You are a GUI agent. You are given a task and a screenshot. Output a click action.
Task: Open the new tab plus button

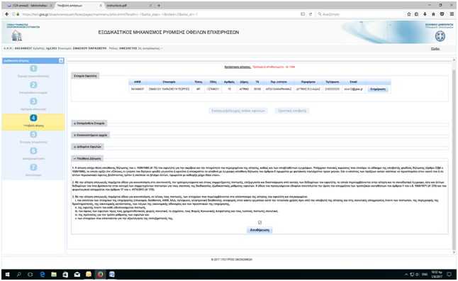coord(159,6)
